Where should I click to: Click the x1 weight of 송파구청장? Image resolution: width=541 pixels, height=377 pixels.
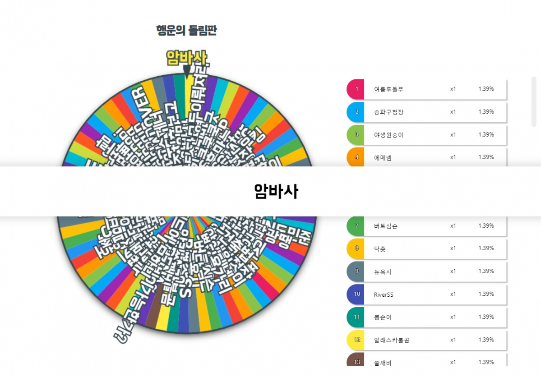453,112
